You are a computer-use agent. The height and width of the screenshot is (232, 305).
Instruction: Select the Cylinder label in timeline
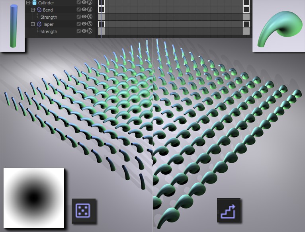[x=46, y=3]
